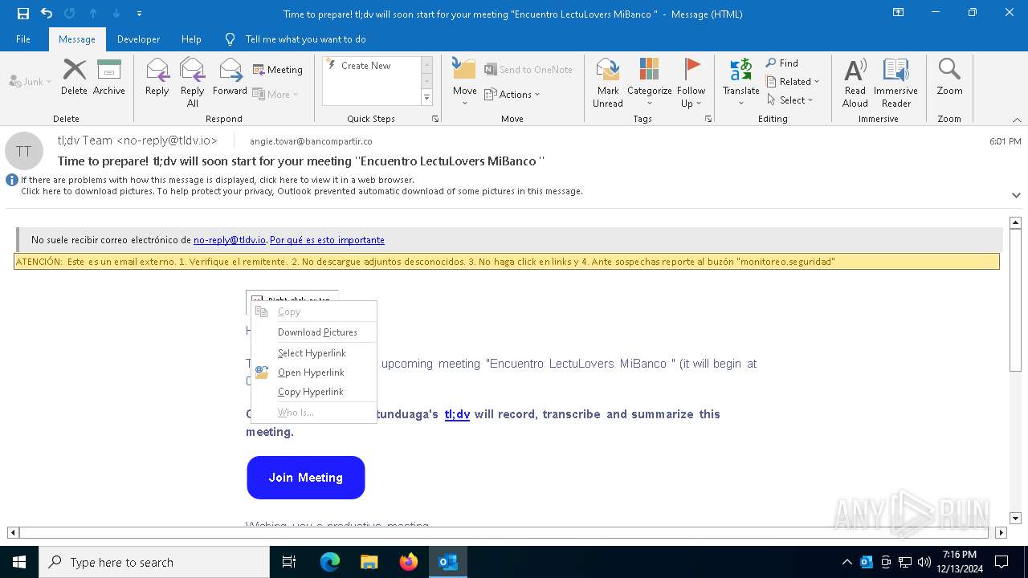
Task: Open Select dropdown in Editing
Action: (x=790, y=100)
